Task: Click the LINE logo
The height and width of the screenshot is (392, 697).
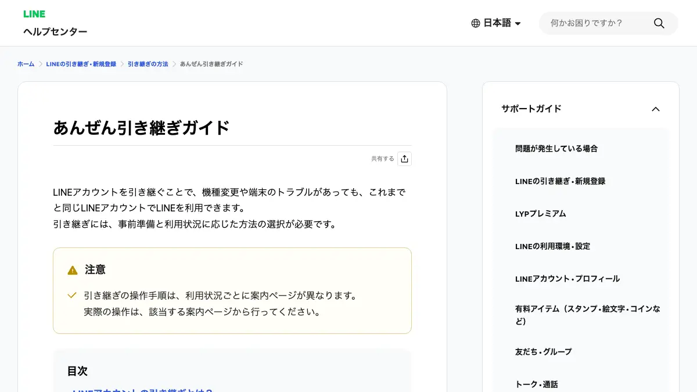Action: coord(34,14)
